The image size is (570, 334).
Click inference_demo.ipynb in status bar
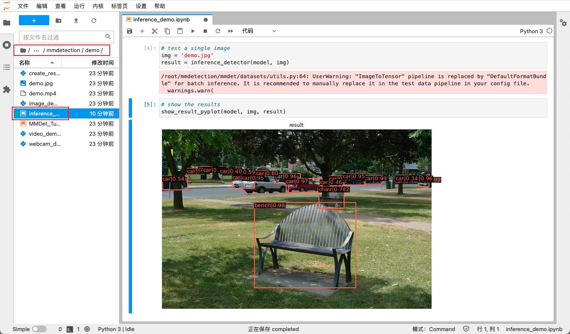click(x=534, y=329)
